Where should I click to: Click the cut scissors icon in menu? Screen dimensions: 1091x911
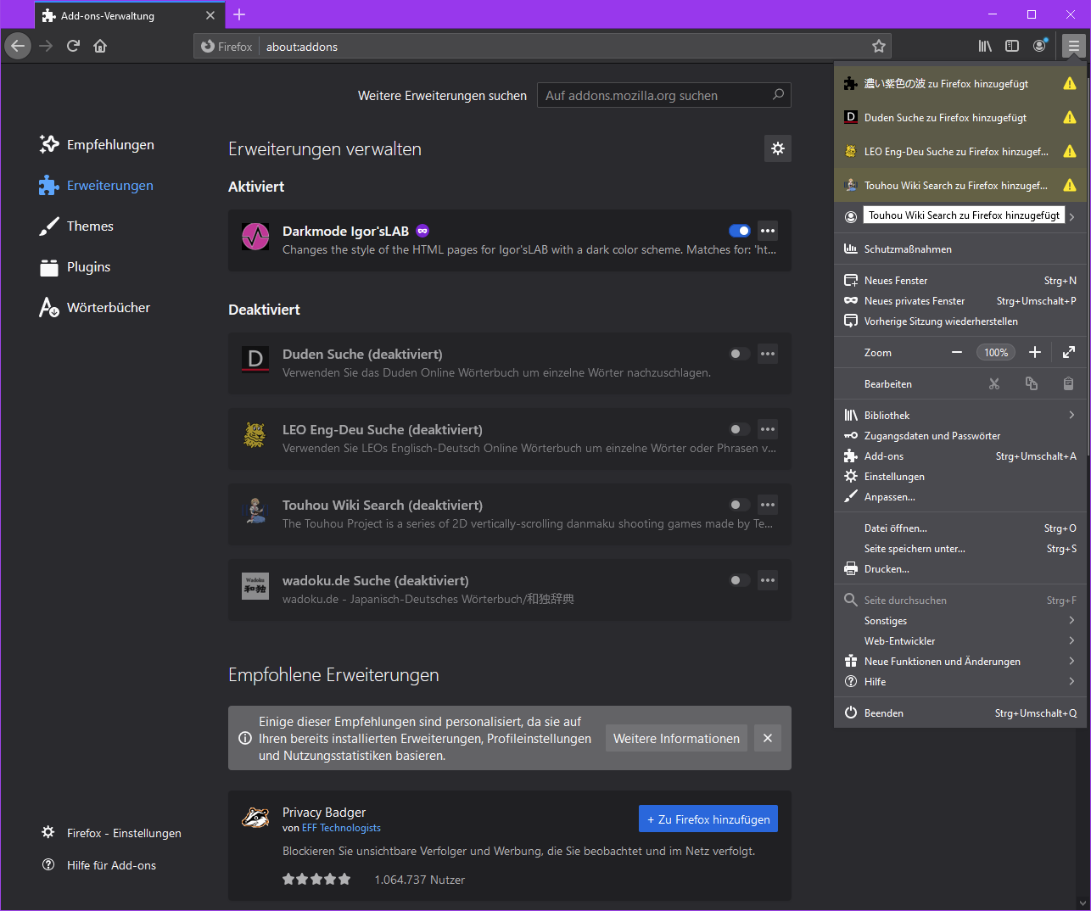pos(994,384)
